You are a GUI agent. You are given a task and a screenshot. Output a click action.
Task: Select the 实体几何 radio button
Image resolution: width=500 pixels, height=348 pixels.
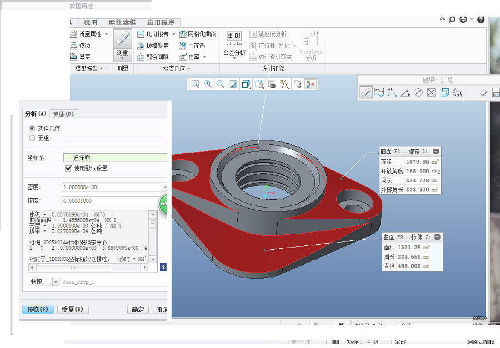click(x=32, y=128)
